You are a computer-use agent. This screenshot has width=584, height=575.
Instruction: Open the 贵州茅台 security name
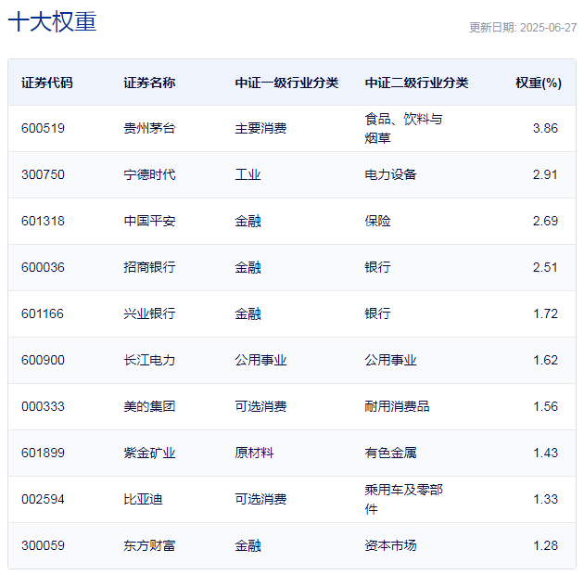coord(149,128)
